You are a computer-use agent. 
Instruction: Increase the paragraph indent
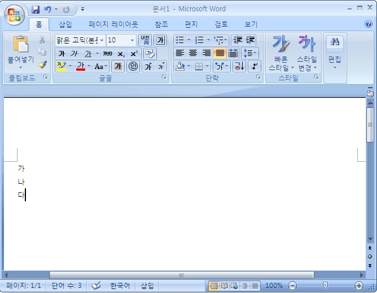pyautogui.click(x=250, y=40)
